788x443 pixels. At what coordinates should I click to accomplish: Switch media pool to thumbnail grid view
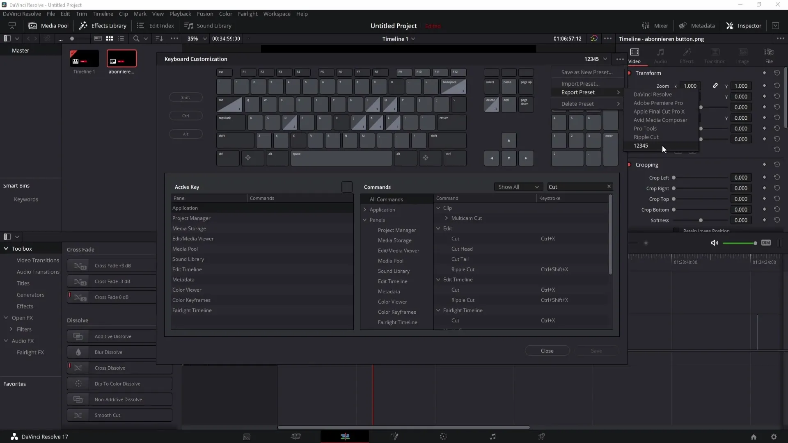[110, 39]
